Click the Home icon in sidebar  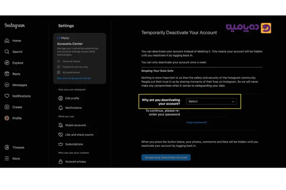[x=7, y=41]
